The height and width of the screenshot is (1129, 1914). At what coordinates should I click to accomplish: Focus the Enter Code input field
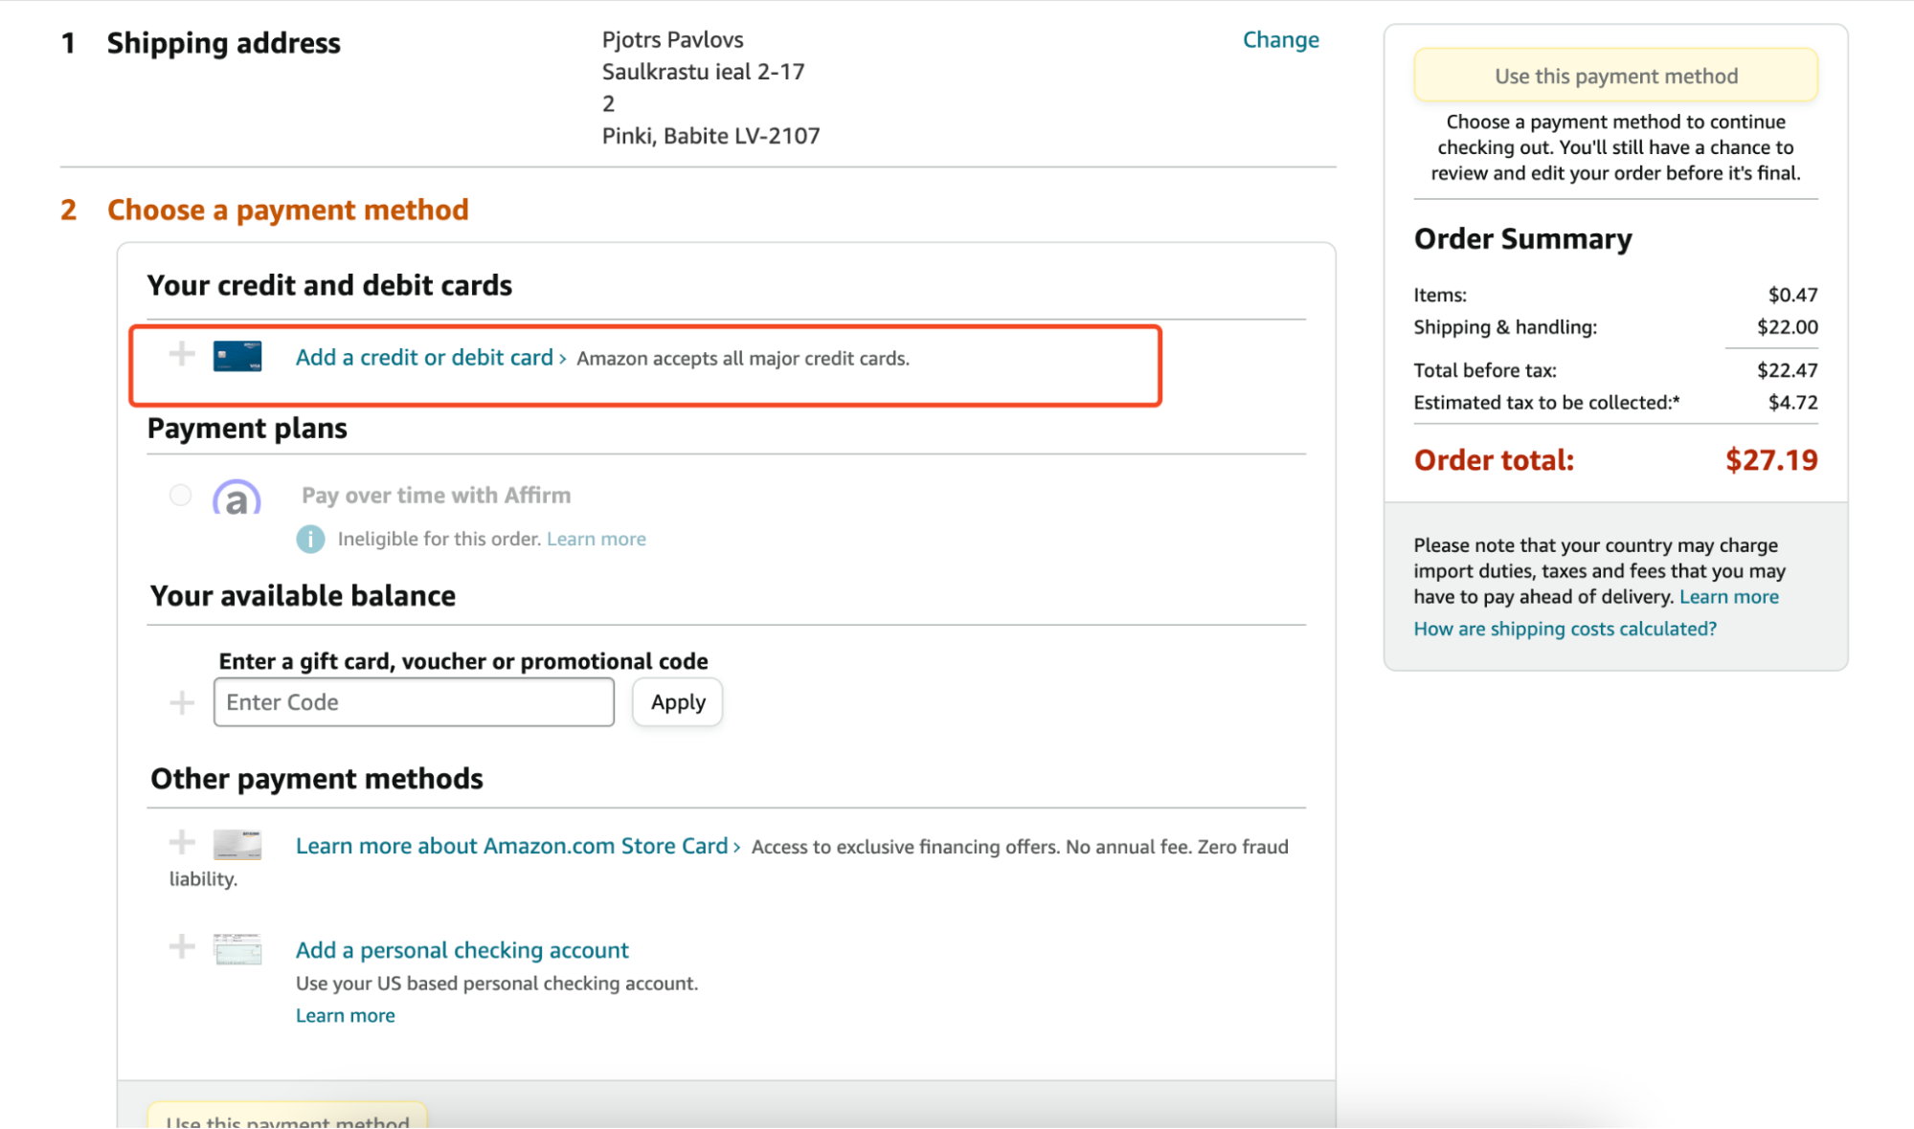(414, 702)
